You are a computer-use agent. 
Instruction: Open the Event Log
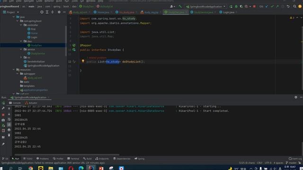pos(295,159)
